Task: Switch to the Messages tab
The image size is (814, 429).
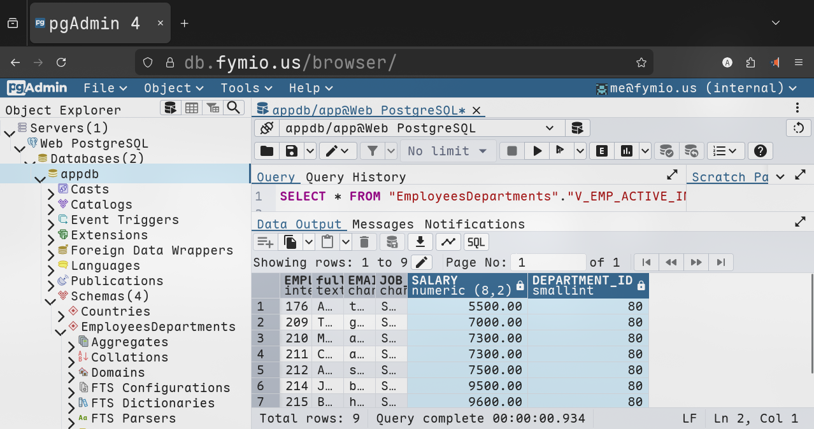Action: pyautogui.click(x=383, y=224)
